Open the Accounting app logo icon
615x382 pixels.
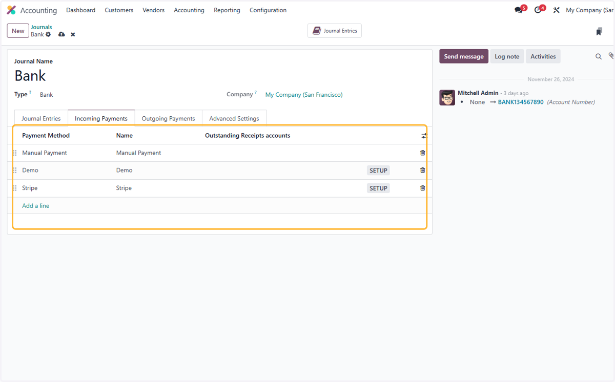pos(11,10)
